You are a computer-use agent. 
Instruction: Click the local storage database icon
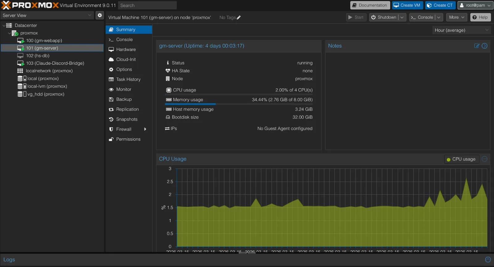[x=22, y=79]
